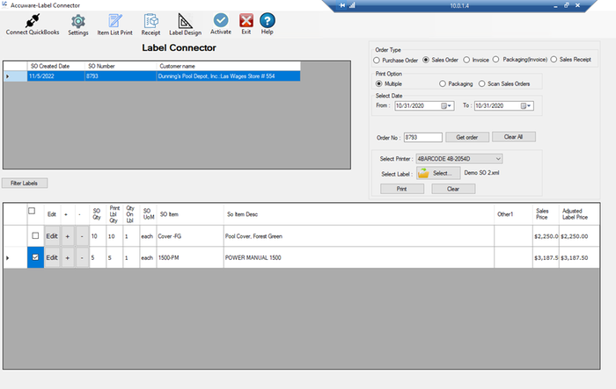616x389 pixels.
Task: Click the SO Number column header
Action: click(x=121, y=66)
